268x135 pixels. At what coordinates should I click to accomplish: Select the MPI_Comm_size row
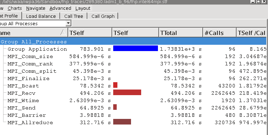133,56
